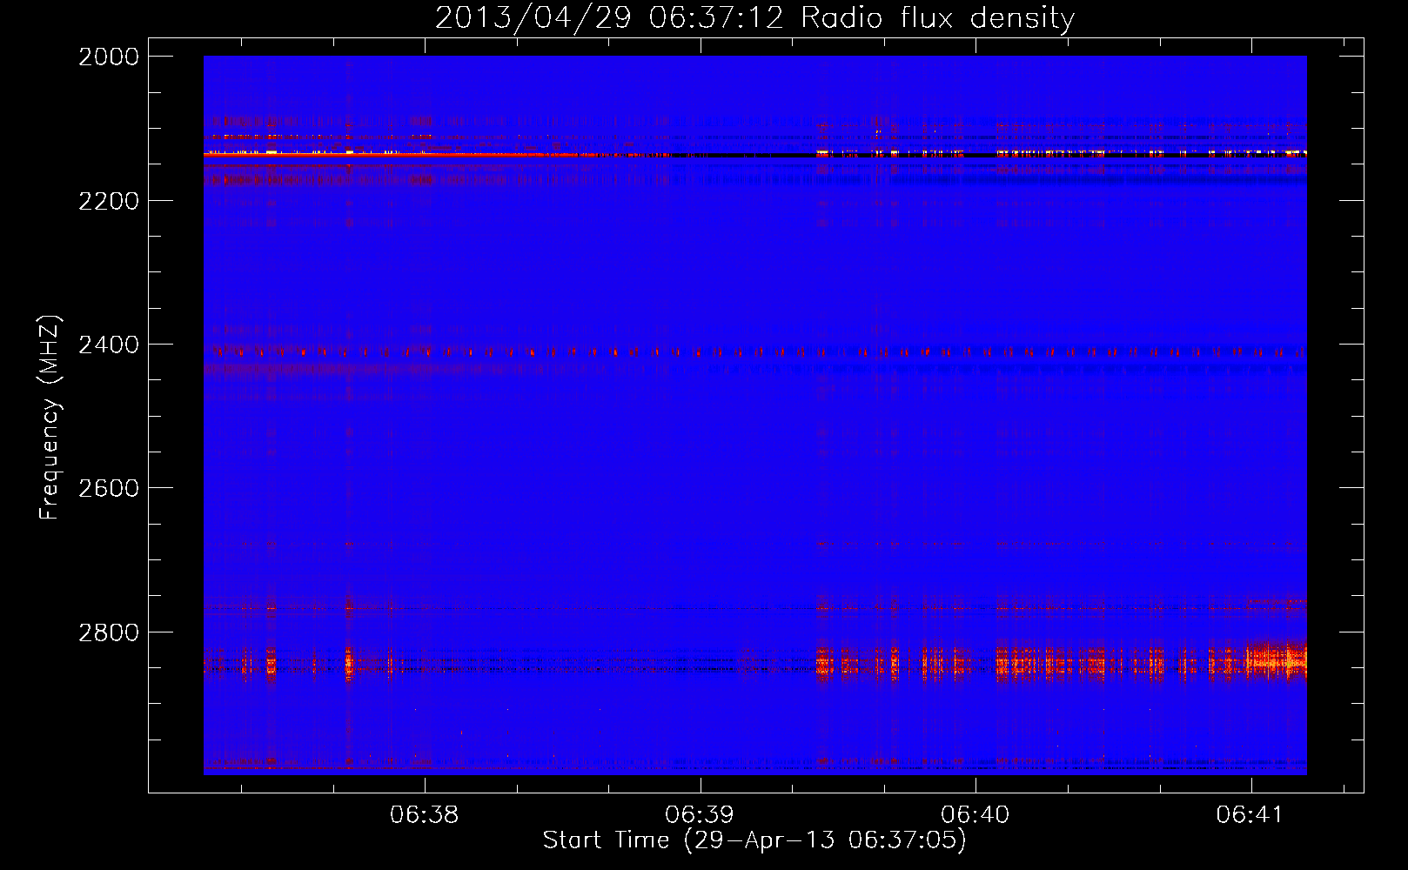The width and height of the screenshot is (1408, 870).
Task: Click the 06:40 time axis label
Action: click(976, 815)
